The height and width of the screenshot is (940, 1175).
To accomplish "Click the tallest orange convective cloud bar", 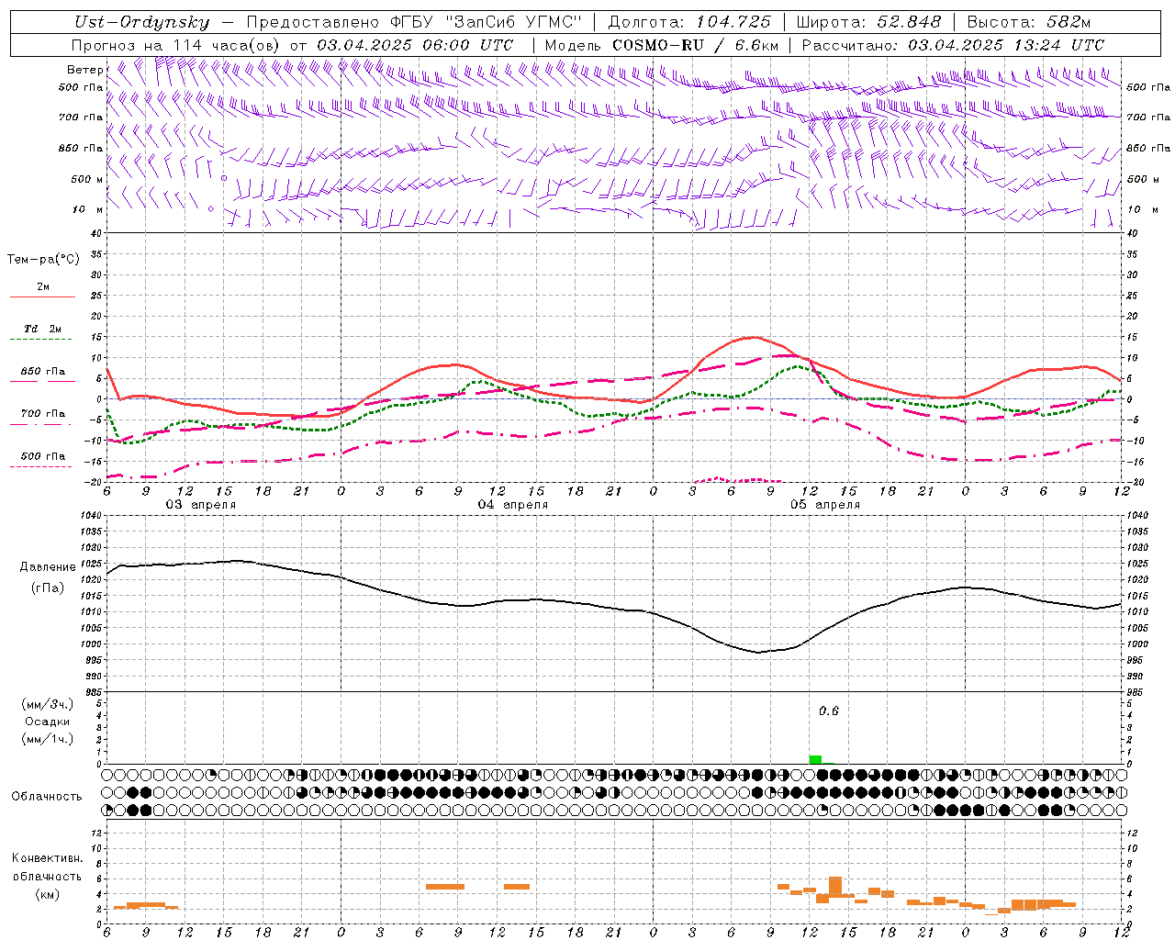I will click(x=835, y=887).
